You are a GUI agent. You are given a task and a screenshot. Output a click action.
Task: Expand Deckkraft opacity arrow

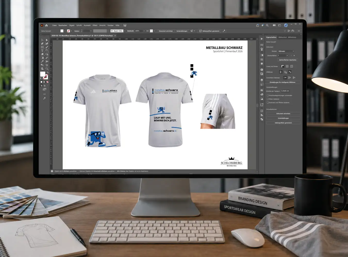[x=144, y=31]
